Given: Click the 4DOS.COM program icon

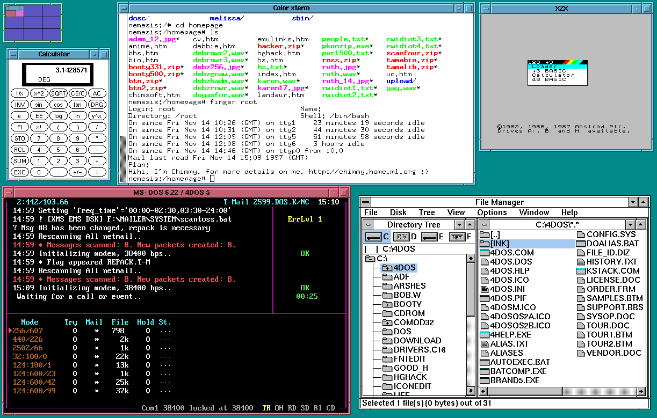Looking at the screenshot, I should 484,253.
